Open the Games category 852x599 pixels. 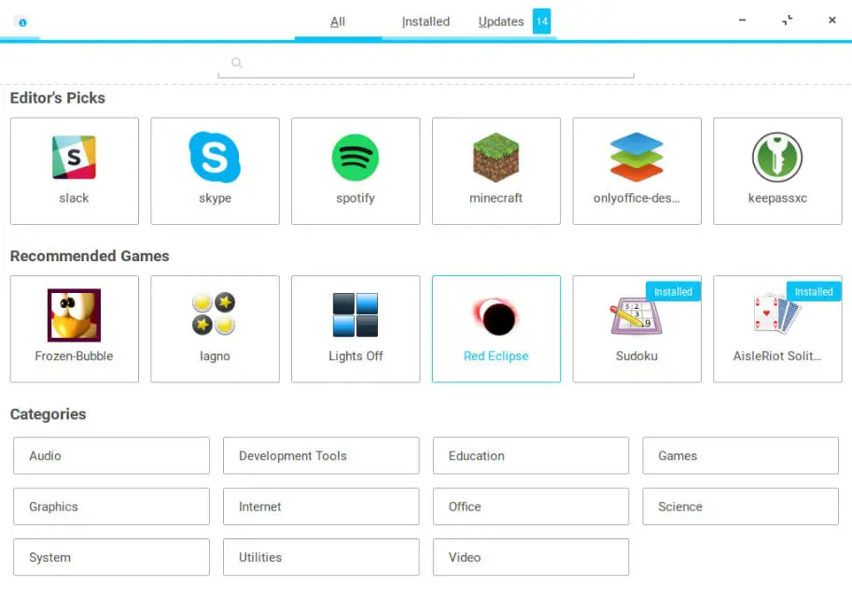coord(741,455)
